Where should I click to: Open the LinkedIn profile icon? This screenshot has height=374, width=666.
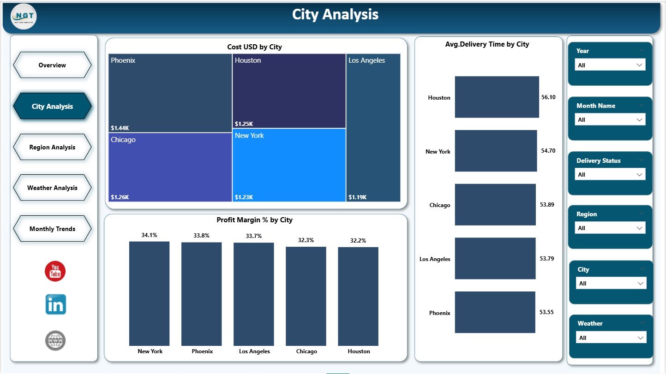click(55, 304)
